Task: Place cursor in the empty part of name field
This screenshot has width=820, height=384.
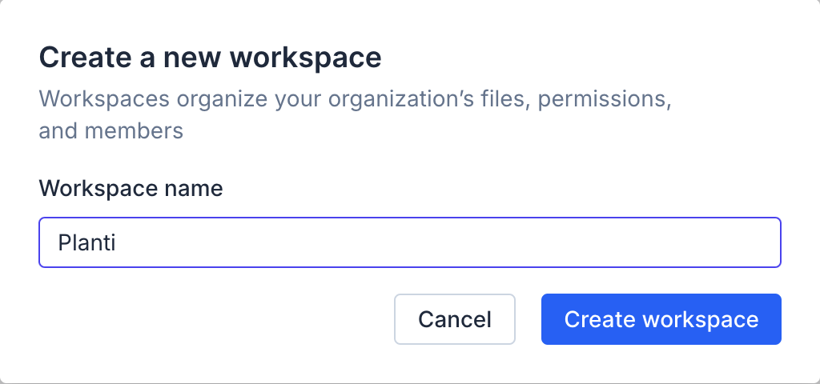Action: pos(480,242)
